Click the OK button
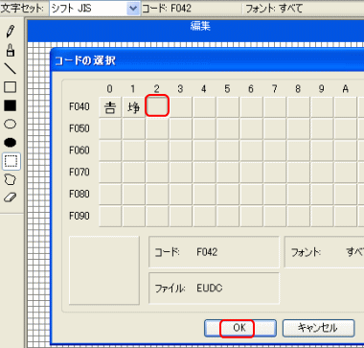364x348 pixels. click(240, 328)
